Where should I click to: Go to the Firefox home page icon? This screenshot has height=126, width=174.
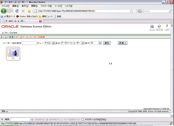29,11
